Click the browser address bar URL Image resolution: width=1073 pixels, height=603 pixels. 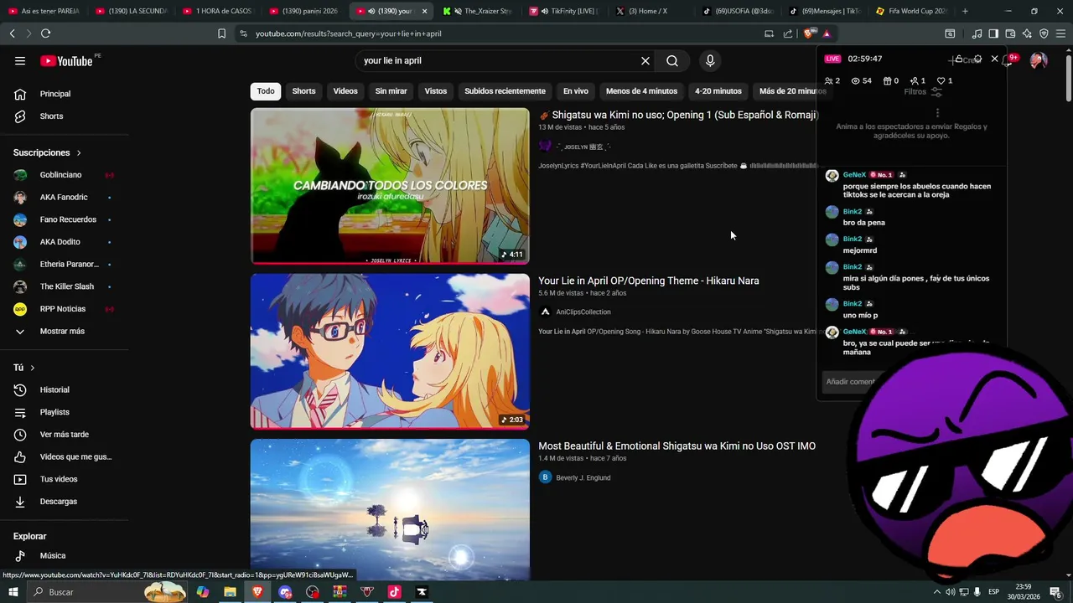348,33
